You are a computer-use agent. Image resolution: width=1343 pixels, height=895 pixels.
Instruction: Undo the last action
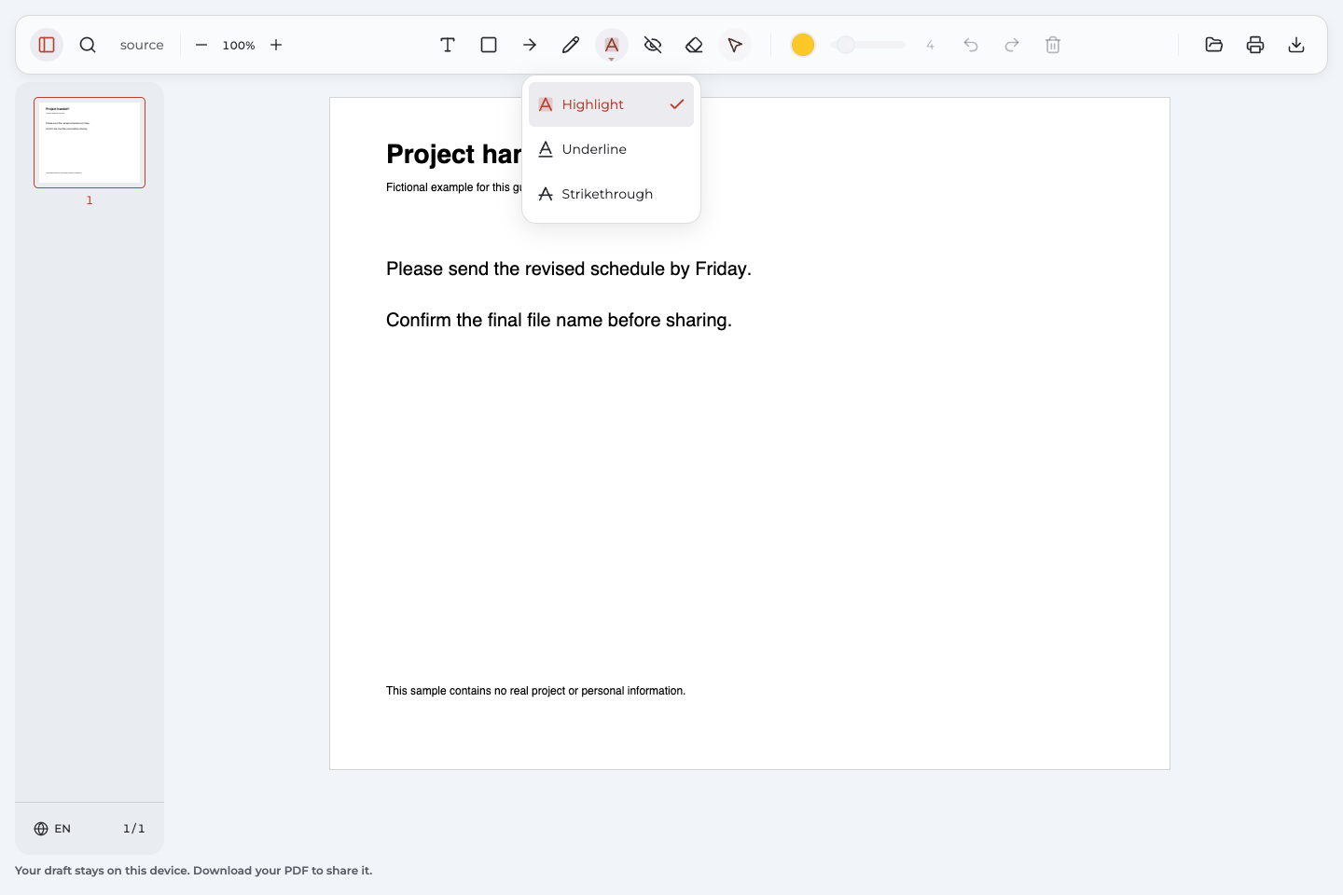[x=971, y=45]
